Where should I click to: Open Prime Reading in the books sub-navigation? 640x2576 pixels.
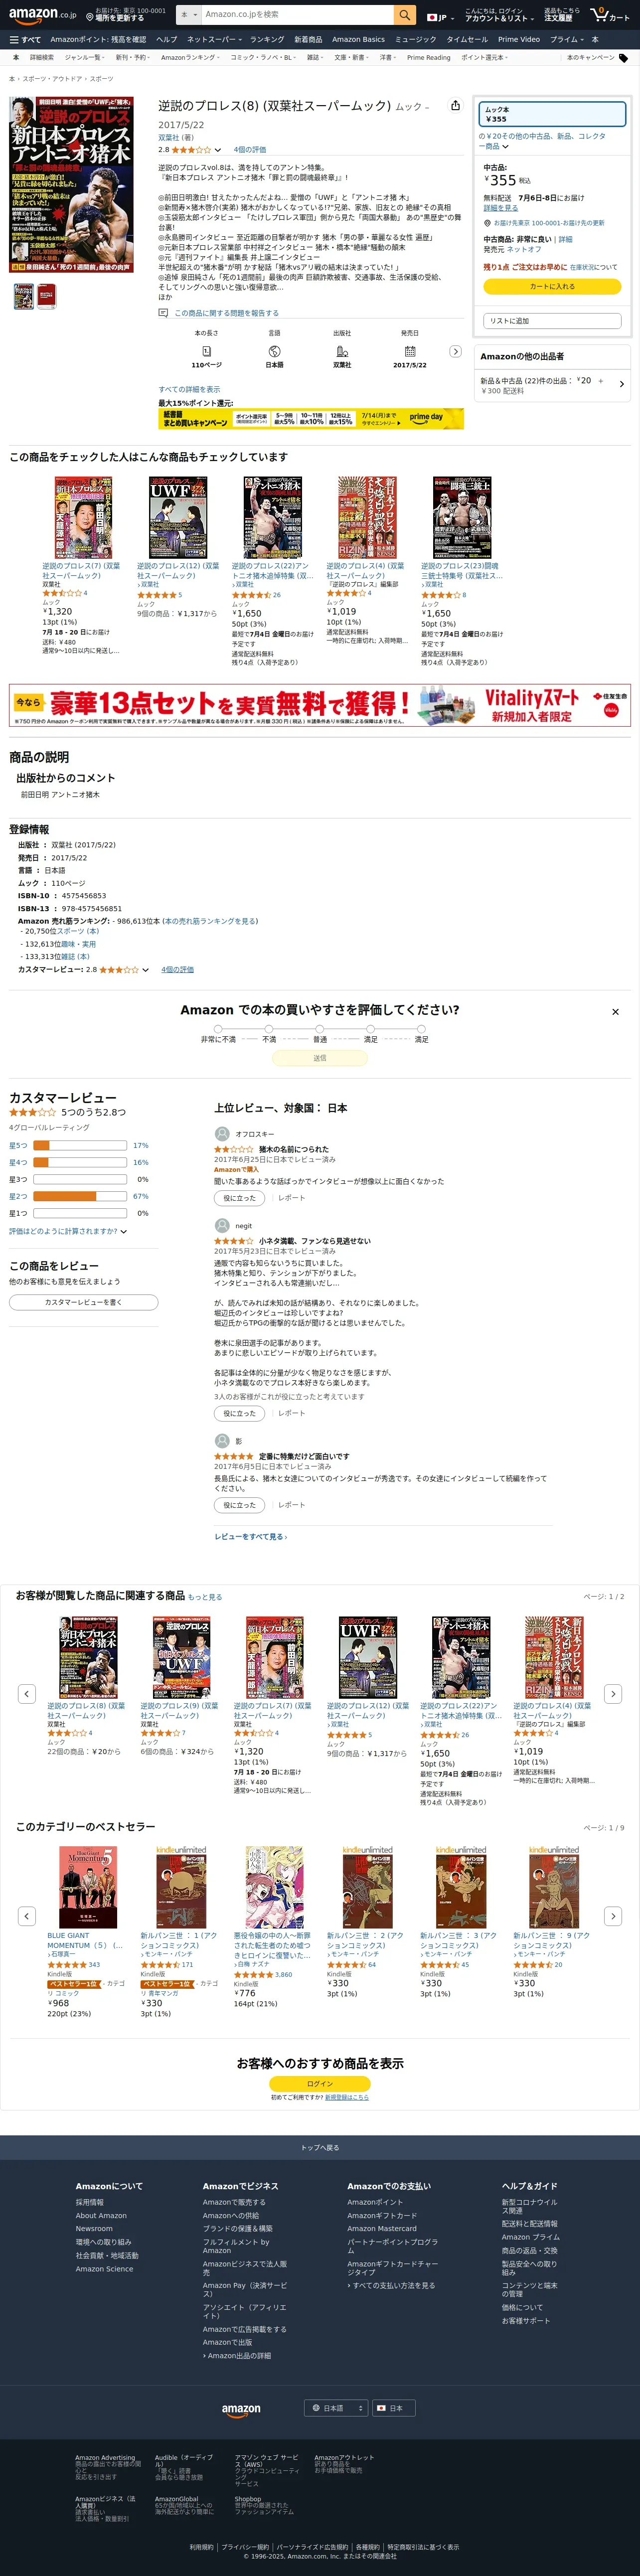pos(428,58)
